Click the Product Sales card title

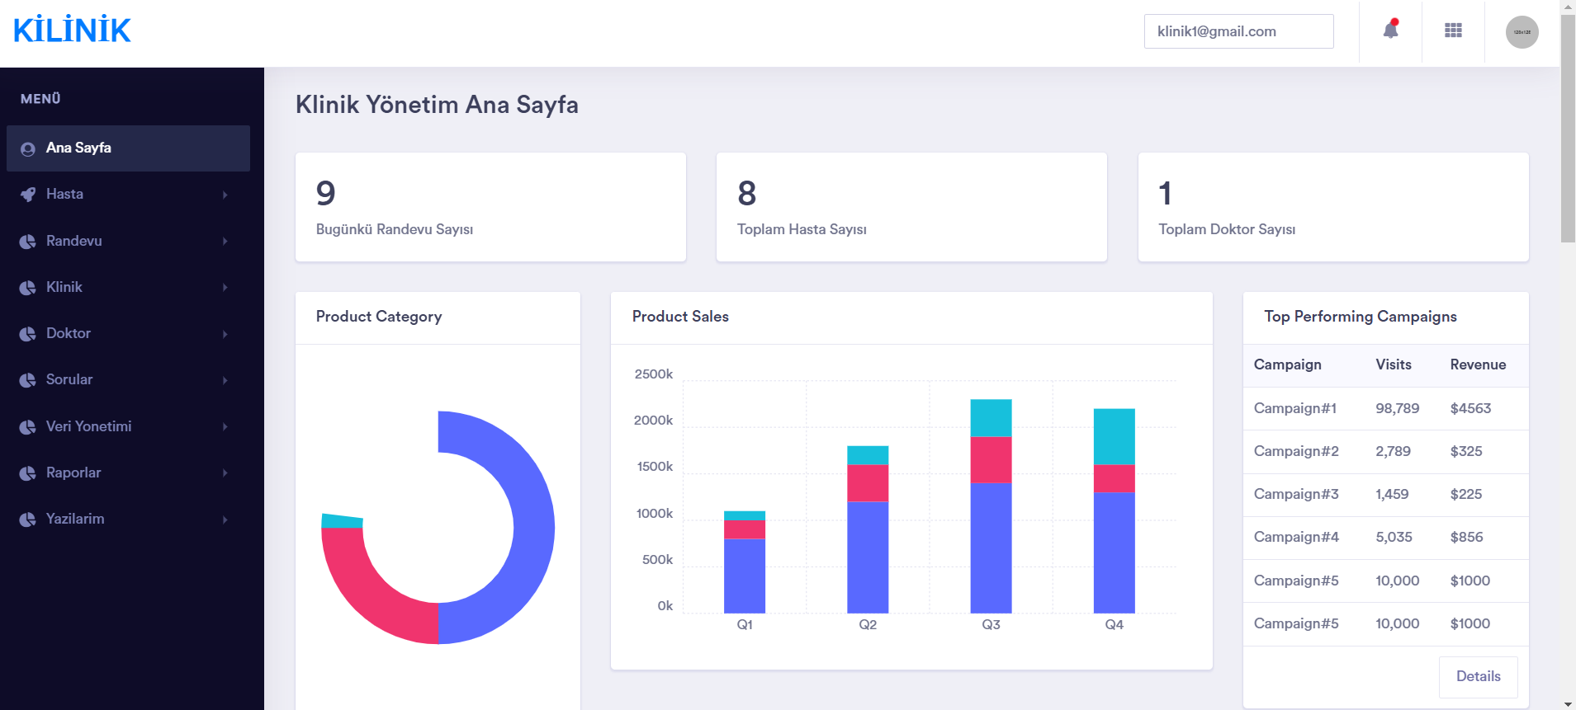(x=680, y=317)
